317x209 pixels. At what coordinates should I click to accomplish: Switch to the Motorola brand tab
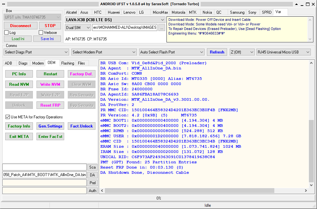178,12
